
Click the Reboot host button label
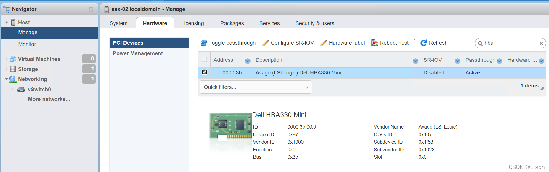(394, 43)
